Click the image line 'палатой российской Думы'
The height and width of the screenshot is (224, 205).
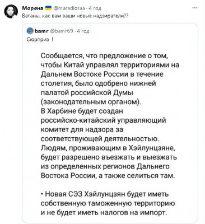pos(87,92)
